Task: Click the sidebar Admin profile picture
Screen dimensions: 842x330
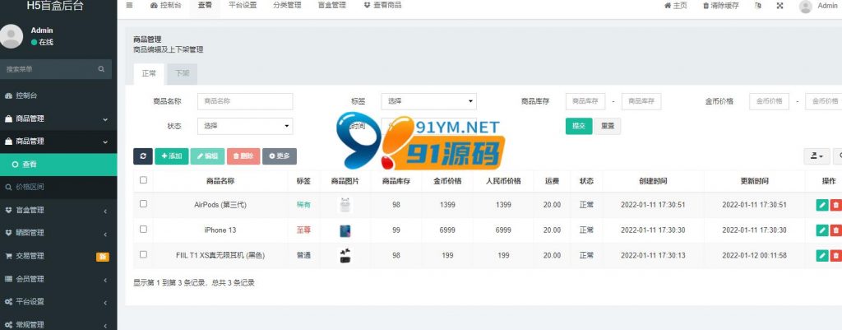Action: [x=12, y=36]
